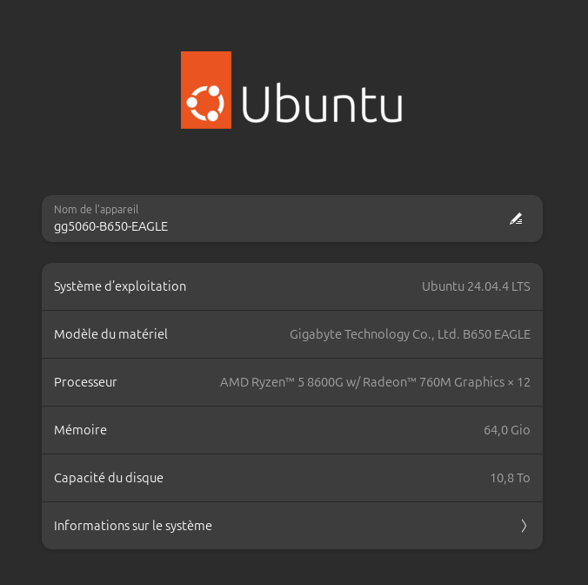Open the chevron next to Informations sur le système
The width and height of the screenshot is (588, 585).
[524, 526]
